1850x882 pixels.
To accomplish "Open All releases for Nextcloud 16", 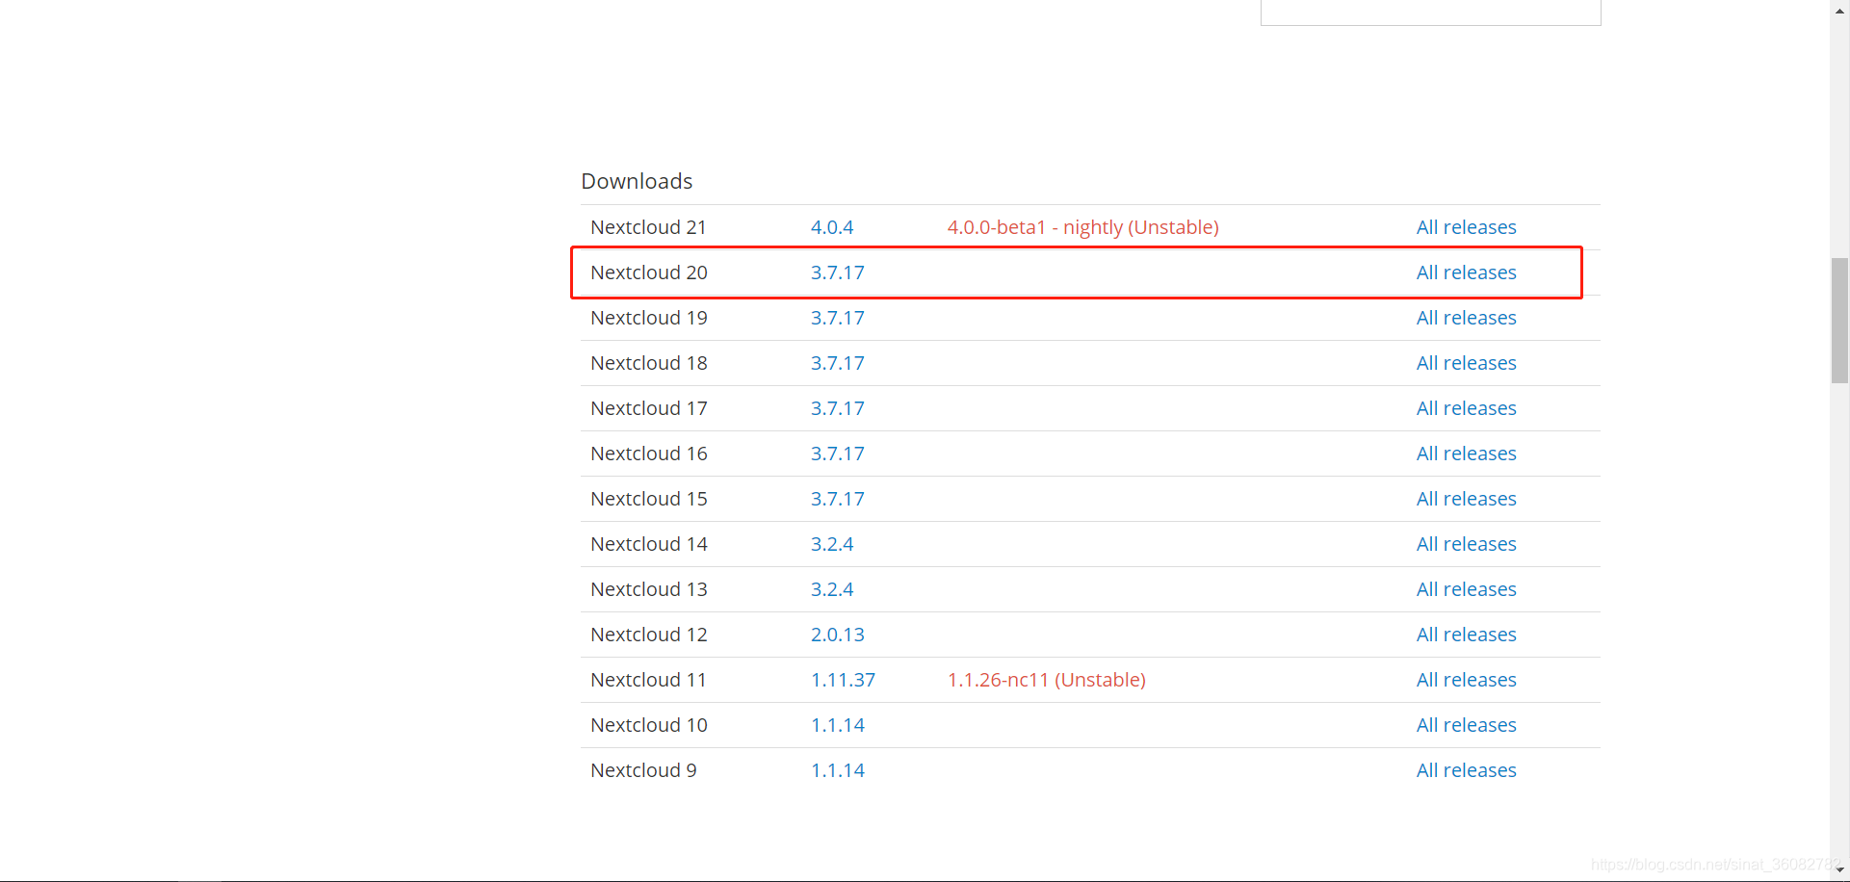I will tap(1466, 454).
